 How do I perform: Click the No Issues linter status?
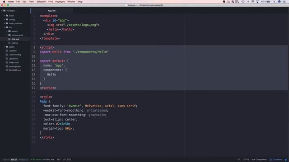(36, 160)
